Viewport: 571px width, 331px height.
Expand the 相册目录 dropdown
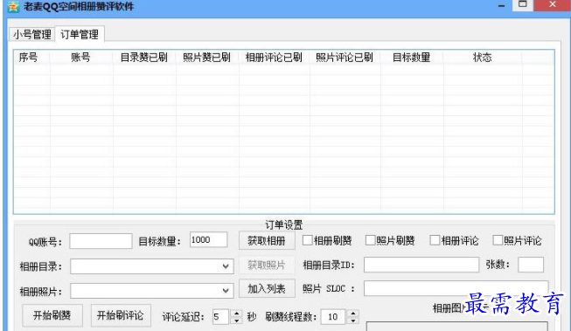(226, 266)
